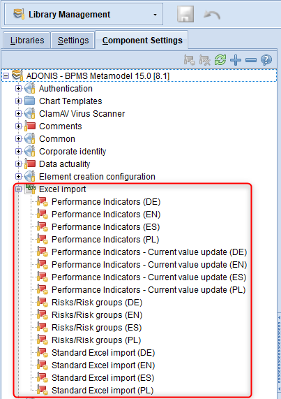Click icon beside Performance Indicators (DE)
This screenshot has height=399, width=281.
[x=42, y=201]
